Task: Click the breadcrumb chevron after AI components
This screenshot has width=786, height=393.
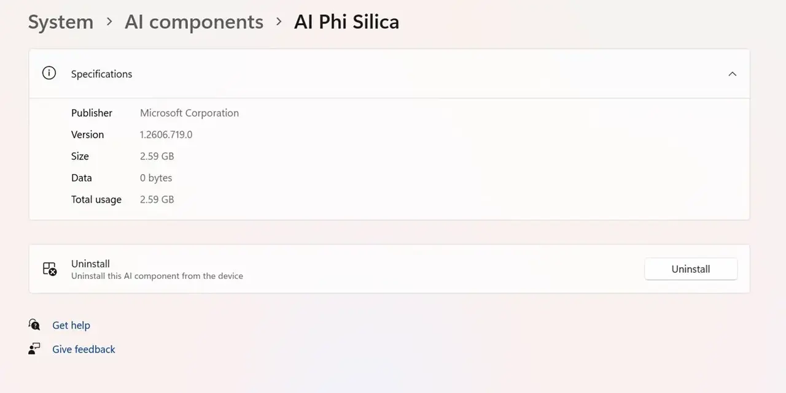Action: click(x=279, y=21)
